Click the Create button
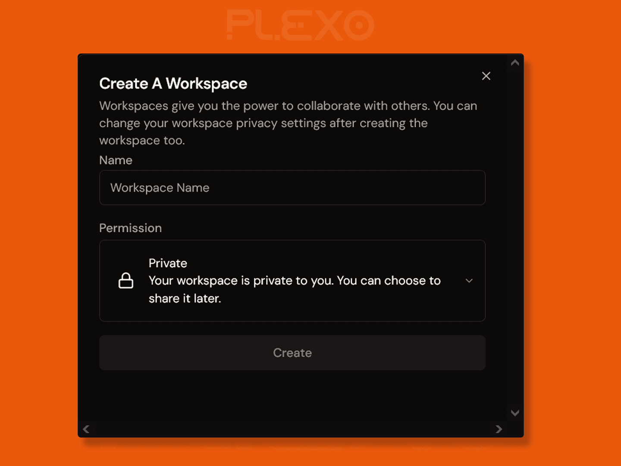This screenshot has width=621, height=466. (x=292, y=353)
